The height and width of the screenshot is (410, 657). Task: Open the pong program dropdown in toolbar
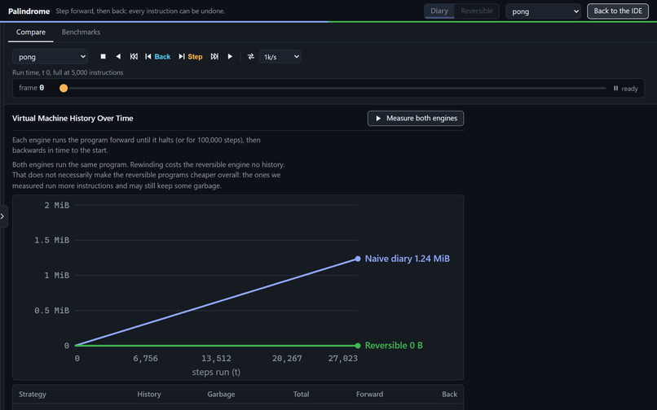pyautogui.click(x=50, y=56)
